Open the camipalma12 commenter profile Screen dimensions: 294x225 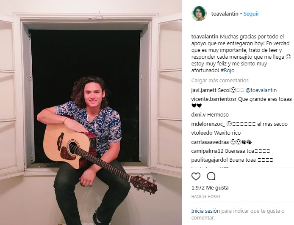[x=207, y=151]
